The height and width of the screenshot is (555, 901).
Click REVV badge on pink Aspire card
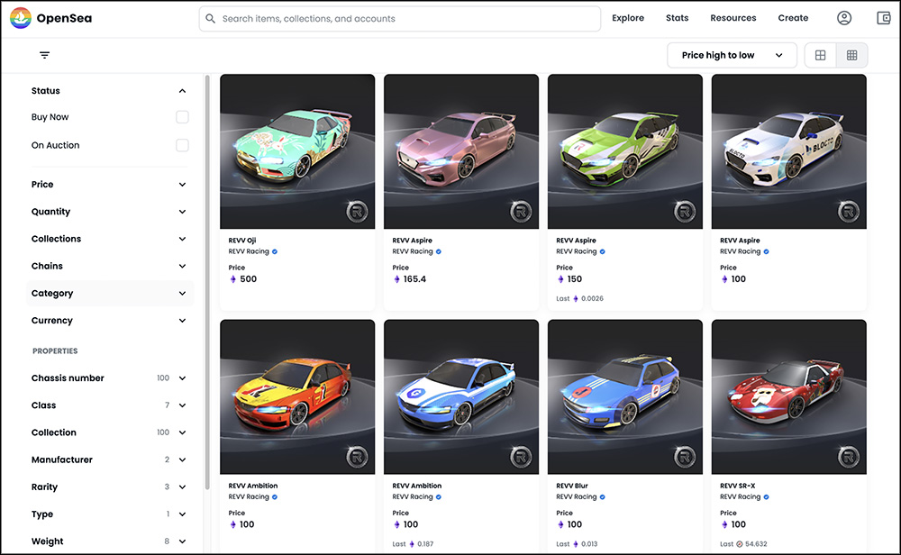point(521,212)
